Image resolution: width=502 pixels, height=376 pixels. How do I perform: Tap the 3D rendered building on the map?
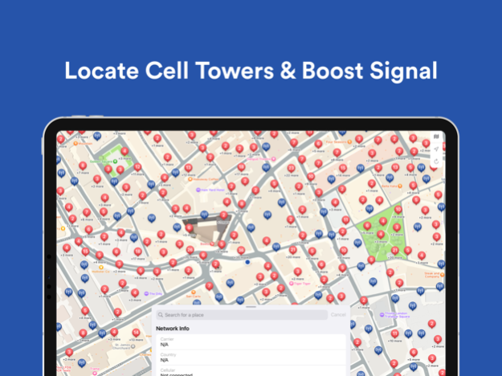point(206,230)
